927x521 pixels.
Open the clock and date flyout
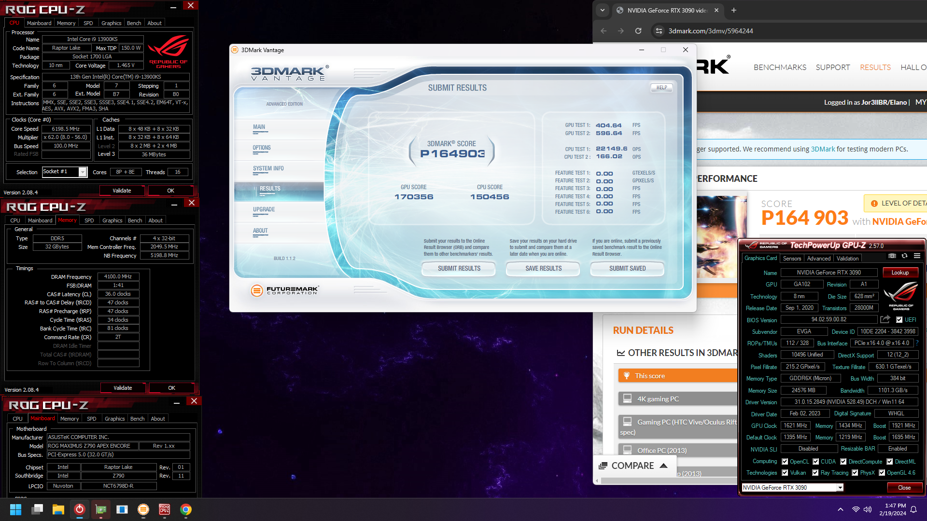893,509
